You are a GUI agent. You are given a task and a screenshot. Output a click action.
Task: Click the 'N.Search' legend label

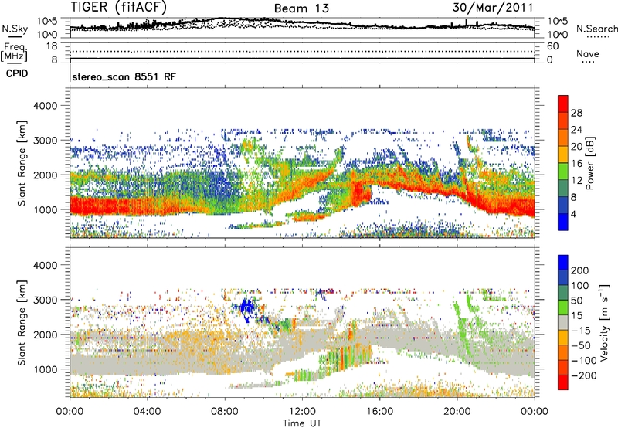click(596, 29)
